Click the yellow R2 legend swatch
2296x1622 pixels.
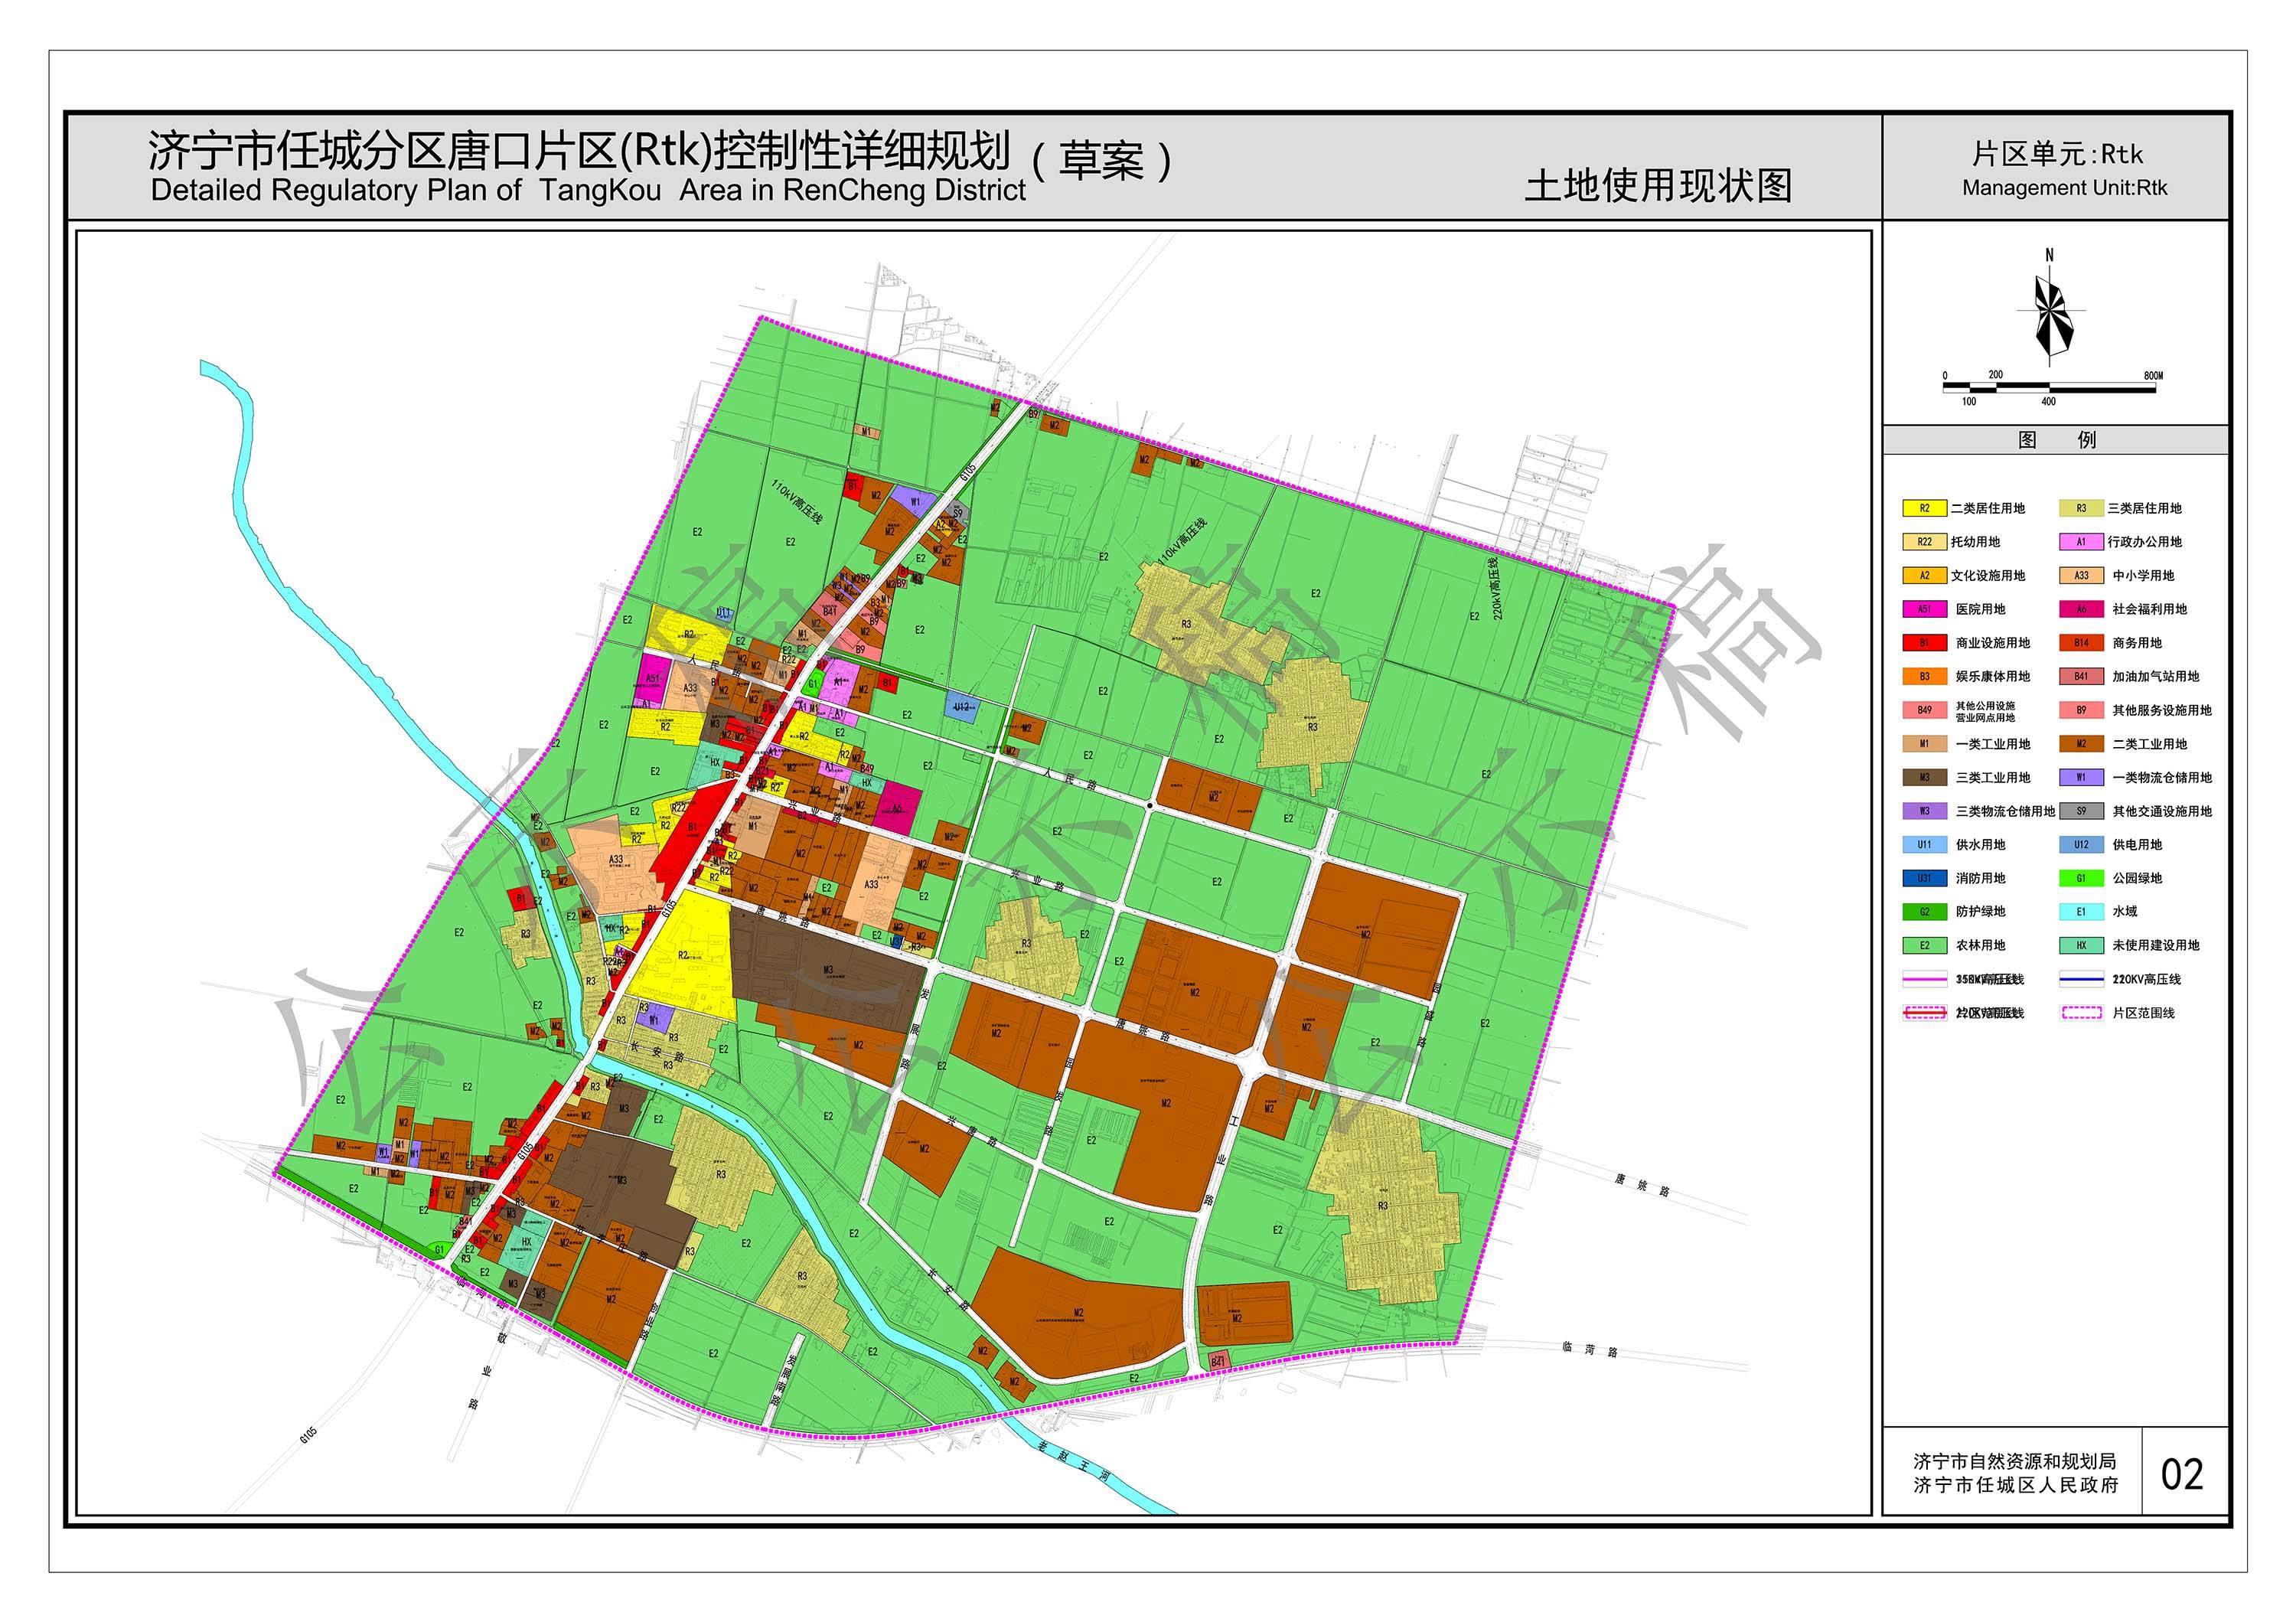click(x=1924, y=508)
